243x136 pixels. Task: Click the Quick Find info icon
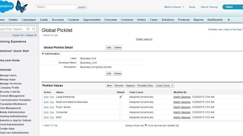click(28, 29)
